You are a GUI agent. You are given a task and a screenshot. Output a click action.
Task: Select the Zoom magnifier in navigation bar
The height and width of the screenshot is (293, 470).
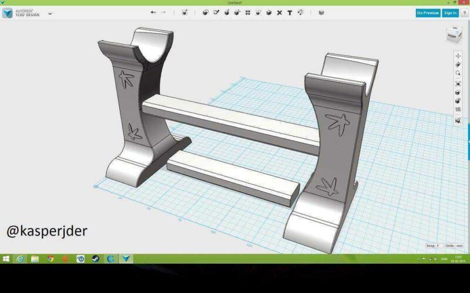pyautogui.click(x=458, y=73)
